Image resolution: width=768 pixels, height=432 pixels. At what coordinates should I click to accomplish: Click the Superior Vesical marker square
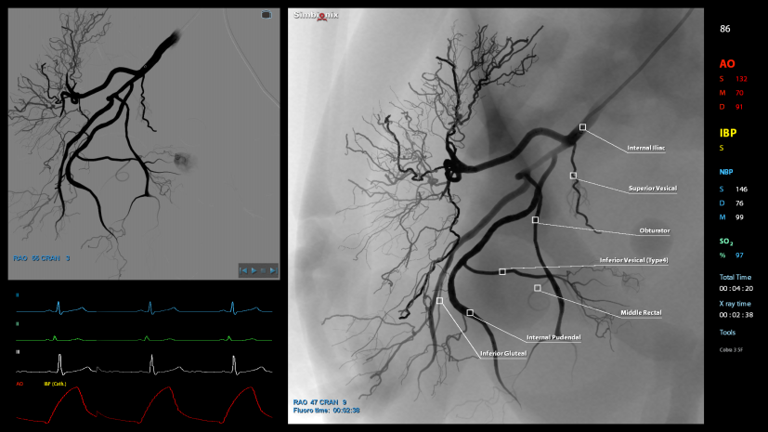(x=573, y=175)
